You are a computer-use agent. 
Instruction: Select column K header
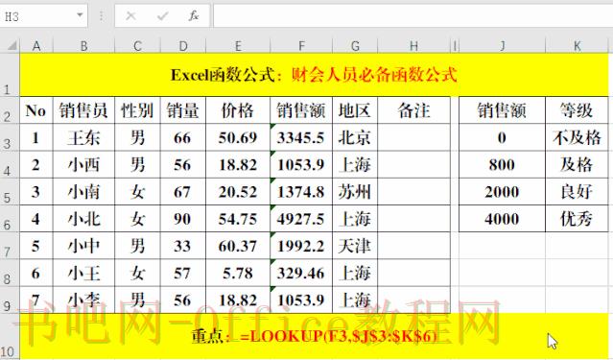[578, 46]
